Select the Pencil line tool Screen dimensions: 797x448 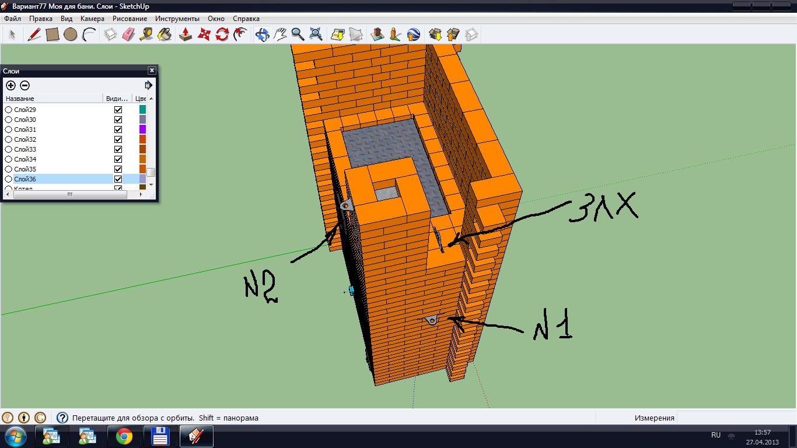click(x=34, y=34)
